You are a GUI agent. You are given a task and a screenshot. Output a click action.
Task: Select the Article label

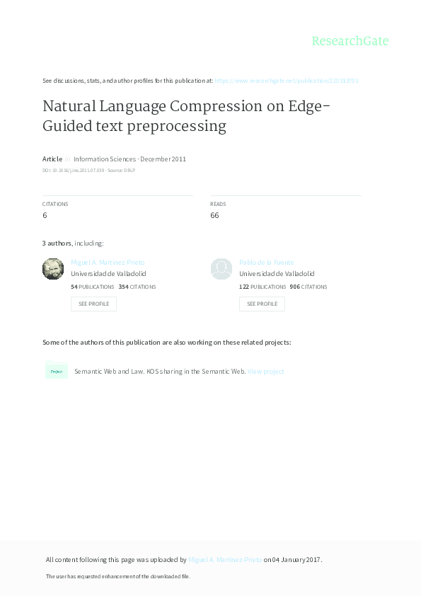52,159
